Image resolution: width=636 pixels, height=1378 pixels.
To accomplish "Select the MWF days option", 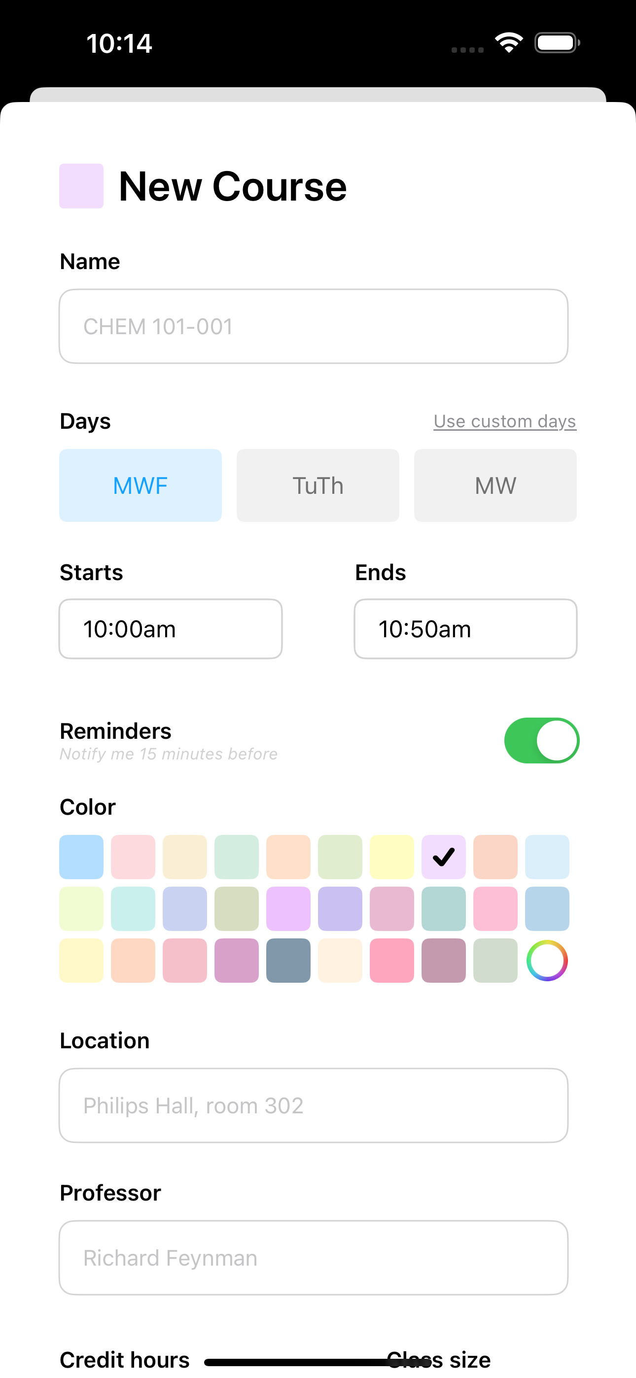I will point(140,485).
